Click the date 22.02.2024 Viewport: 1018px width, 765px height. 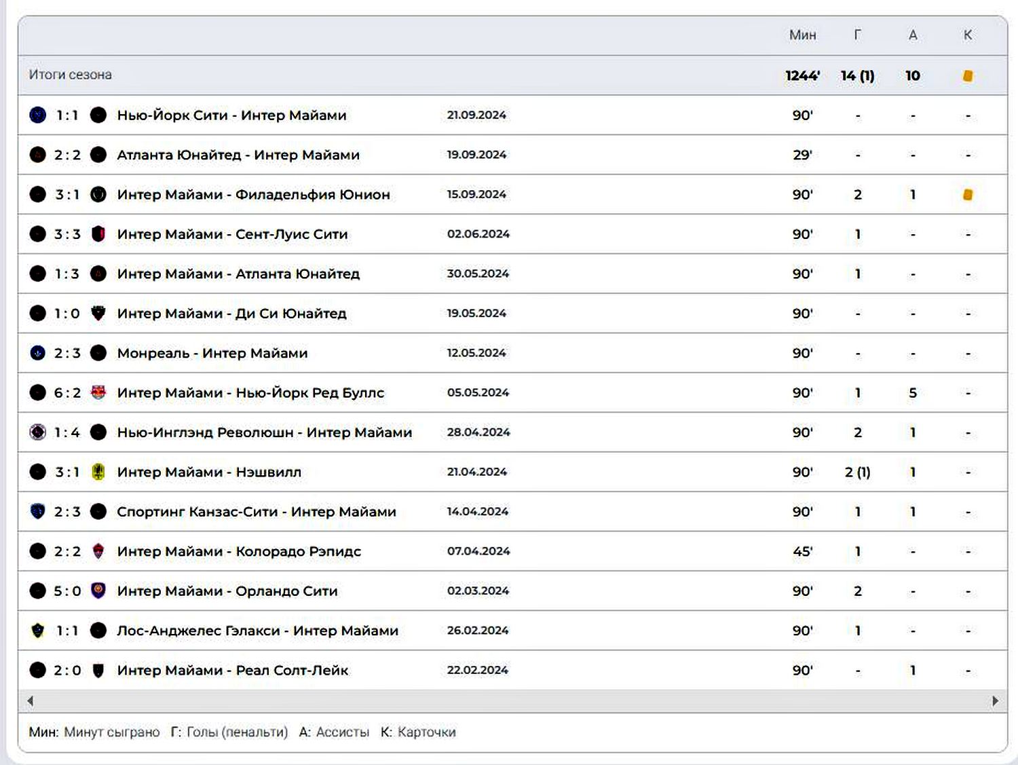click(x=478, y=670)
